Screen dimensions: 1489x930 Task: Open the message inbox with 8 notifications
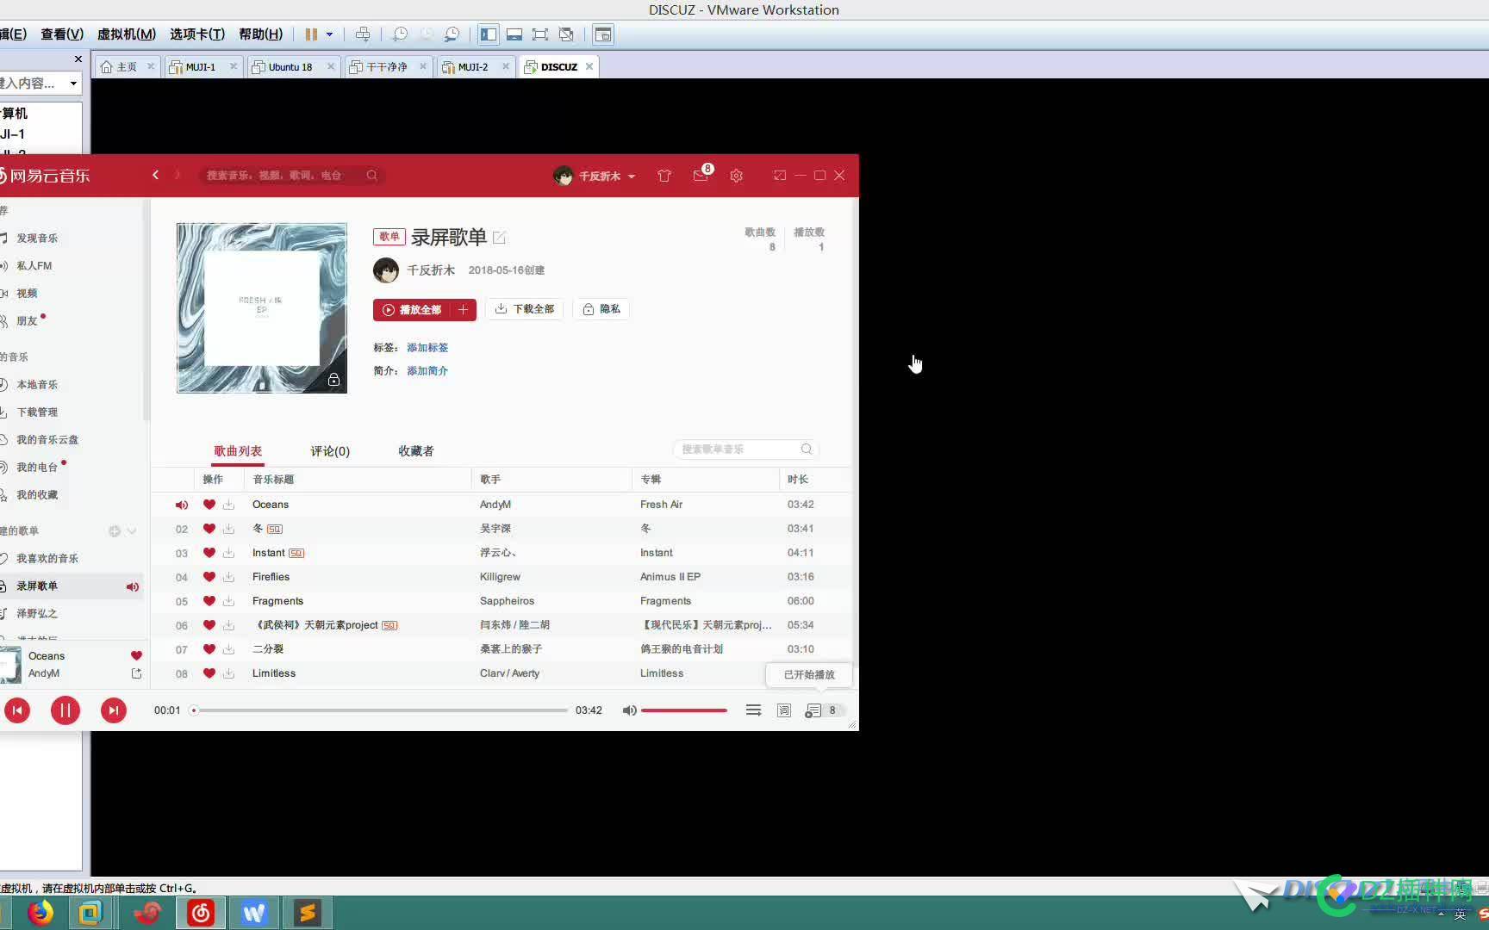pos(700,176)
